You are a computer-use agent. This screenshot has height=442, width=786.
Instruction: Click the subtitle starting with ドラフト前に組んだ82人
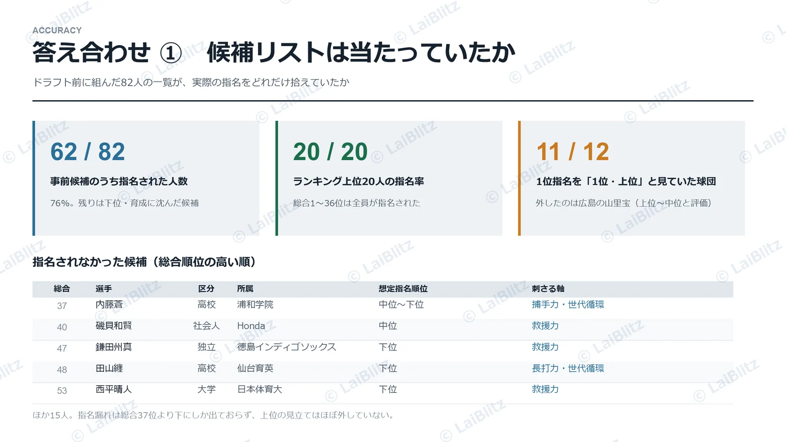tap(191, 83)
